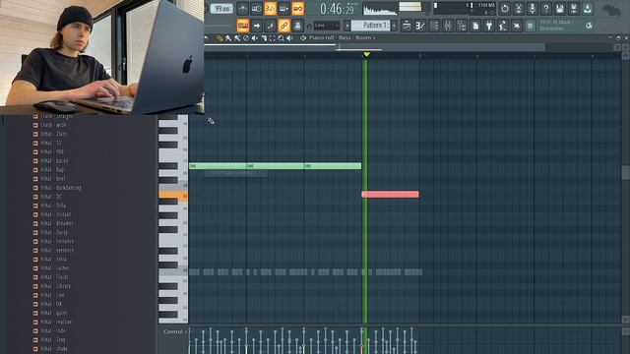Toggle step editing mode button
Image resolution: width=630 pixels, height=354 pixels.
271,26
